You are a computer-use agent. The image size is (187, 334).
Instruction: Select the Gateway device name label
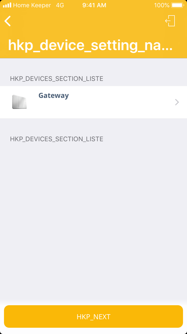point(54,96)
